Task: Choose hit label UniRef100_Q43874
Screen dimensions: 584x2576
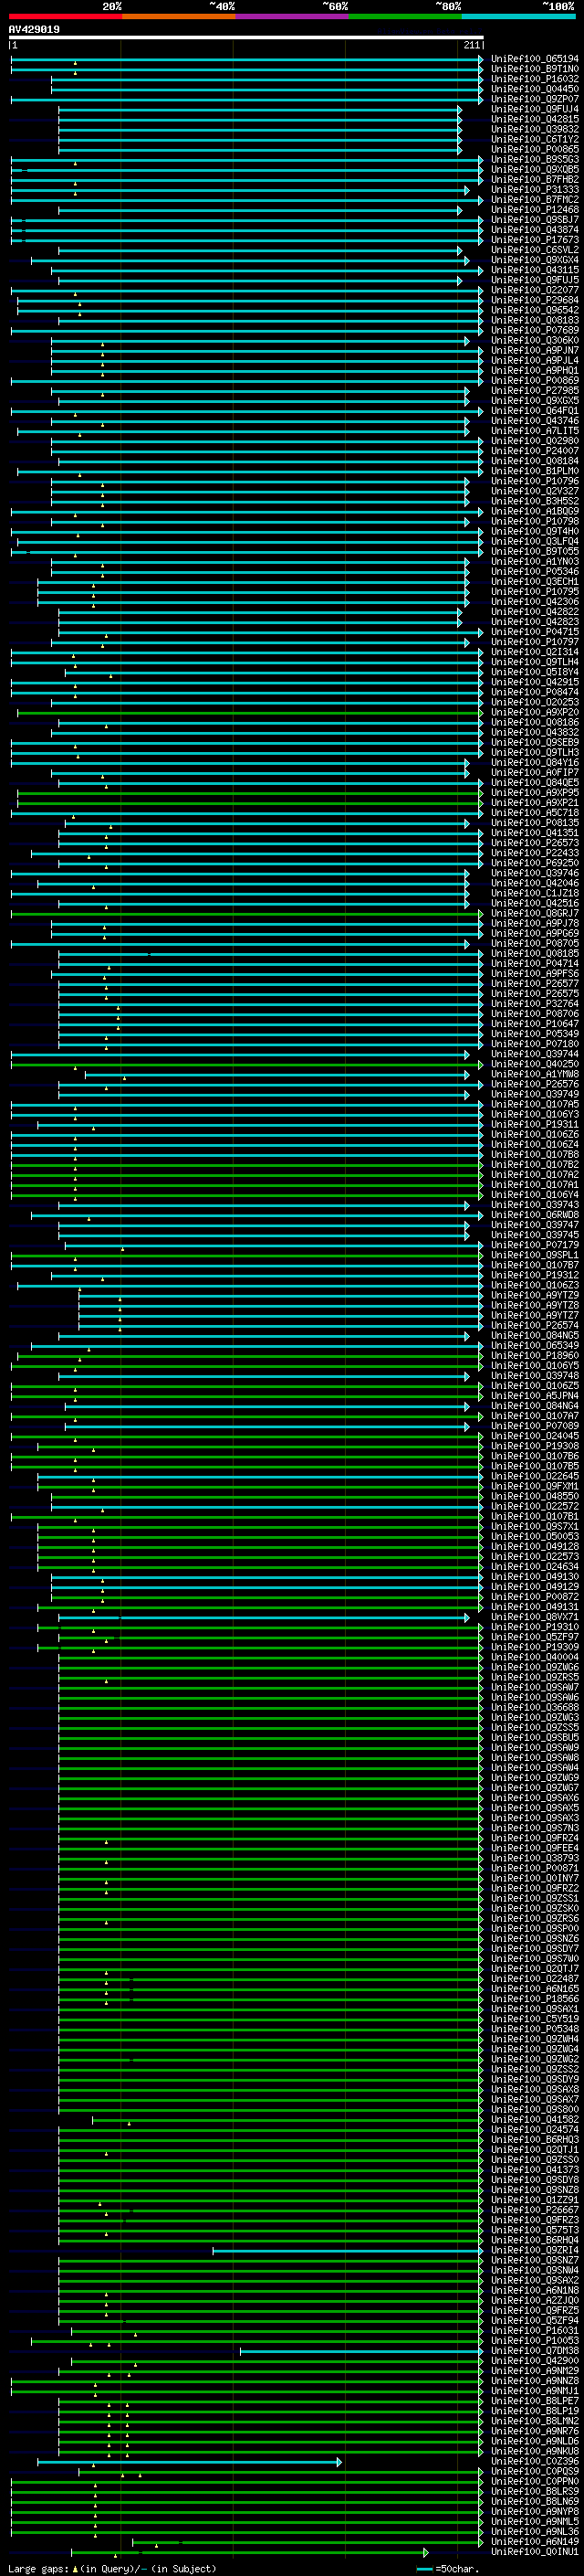Action: click(535, 229)
